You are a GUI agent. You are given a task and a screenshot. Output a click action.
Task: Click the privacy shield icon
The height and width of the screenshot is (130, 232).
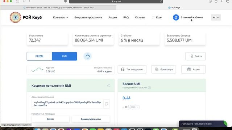pyautogui.click(x=66, y=1)
